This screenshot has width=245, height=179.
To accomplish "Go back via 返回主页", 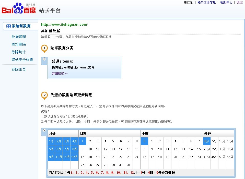I will point(19,69).
